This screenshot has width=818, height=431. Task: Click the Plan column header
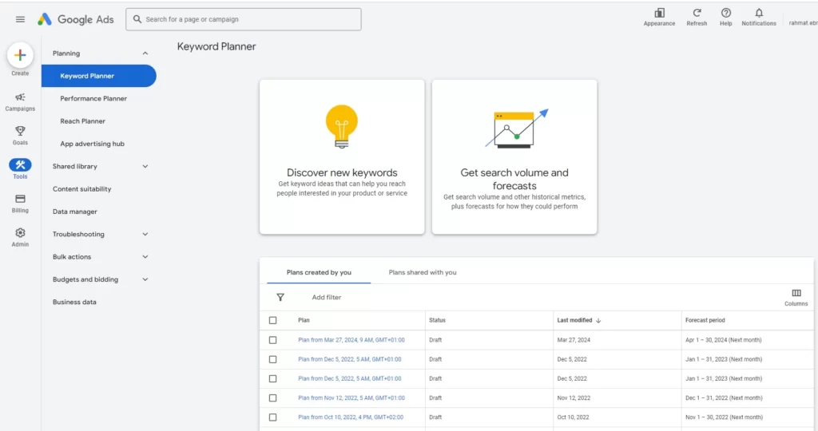pyautogui.click(x=304, y=321)
